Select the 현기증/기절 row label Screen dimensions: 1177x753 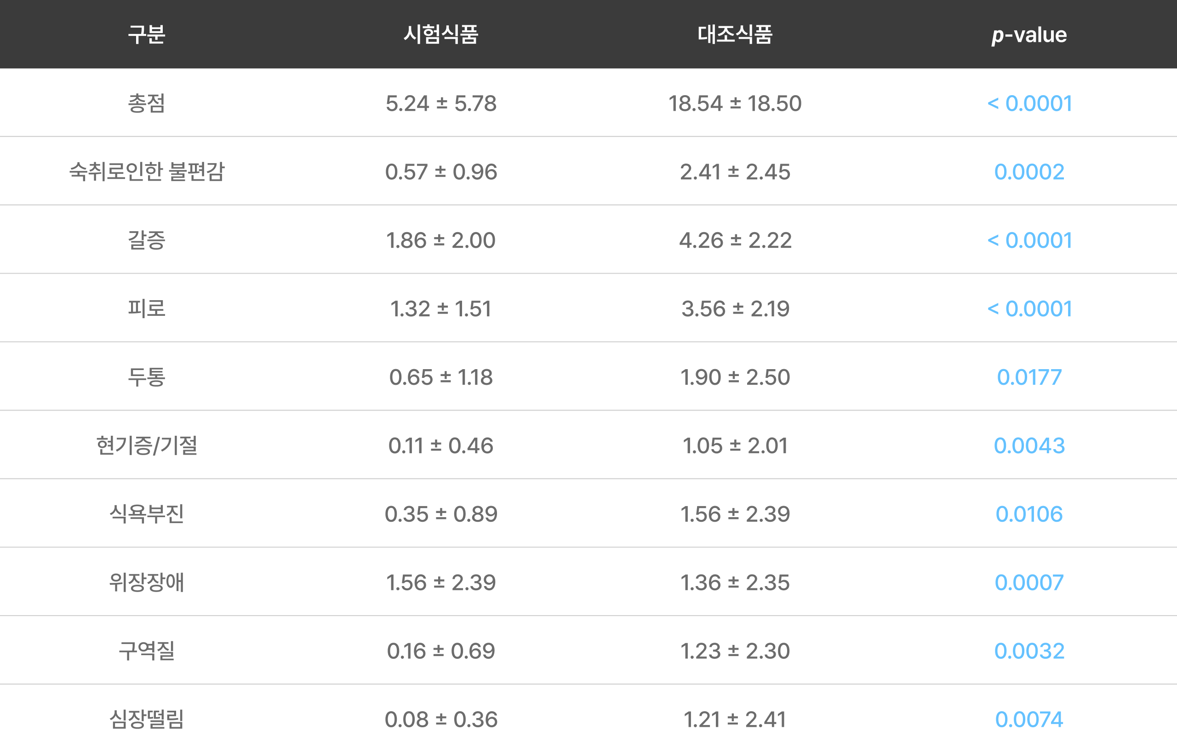click(147, 445)
